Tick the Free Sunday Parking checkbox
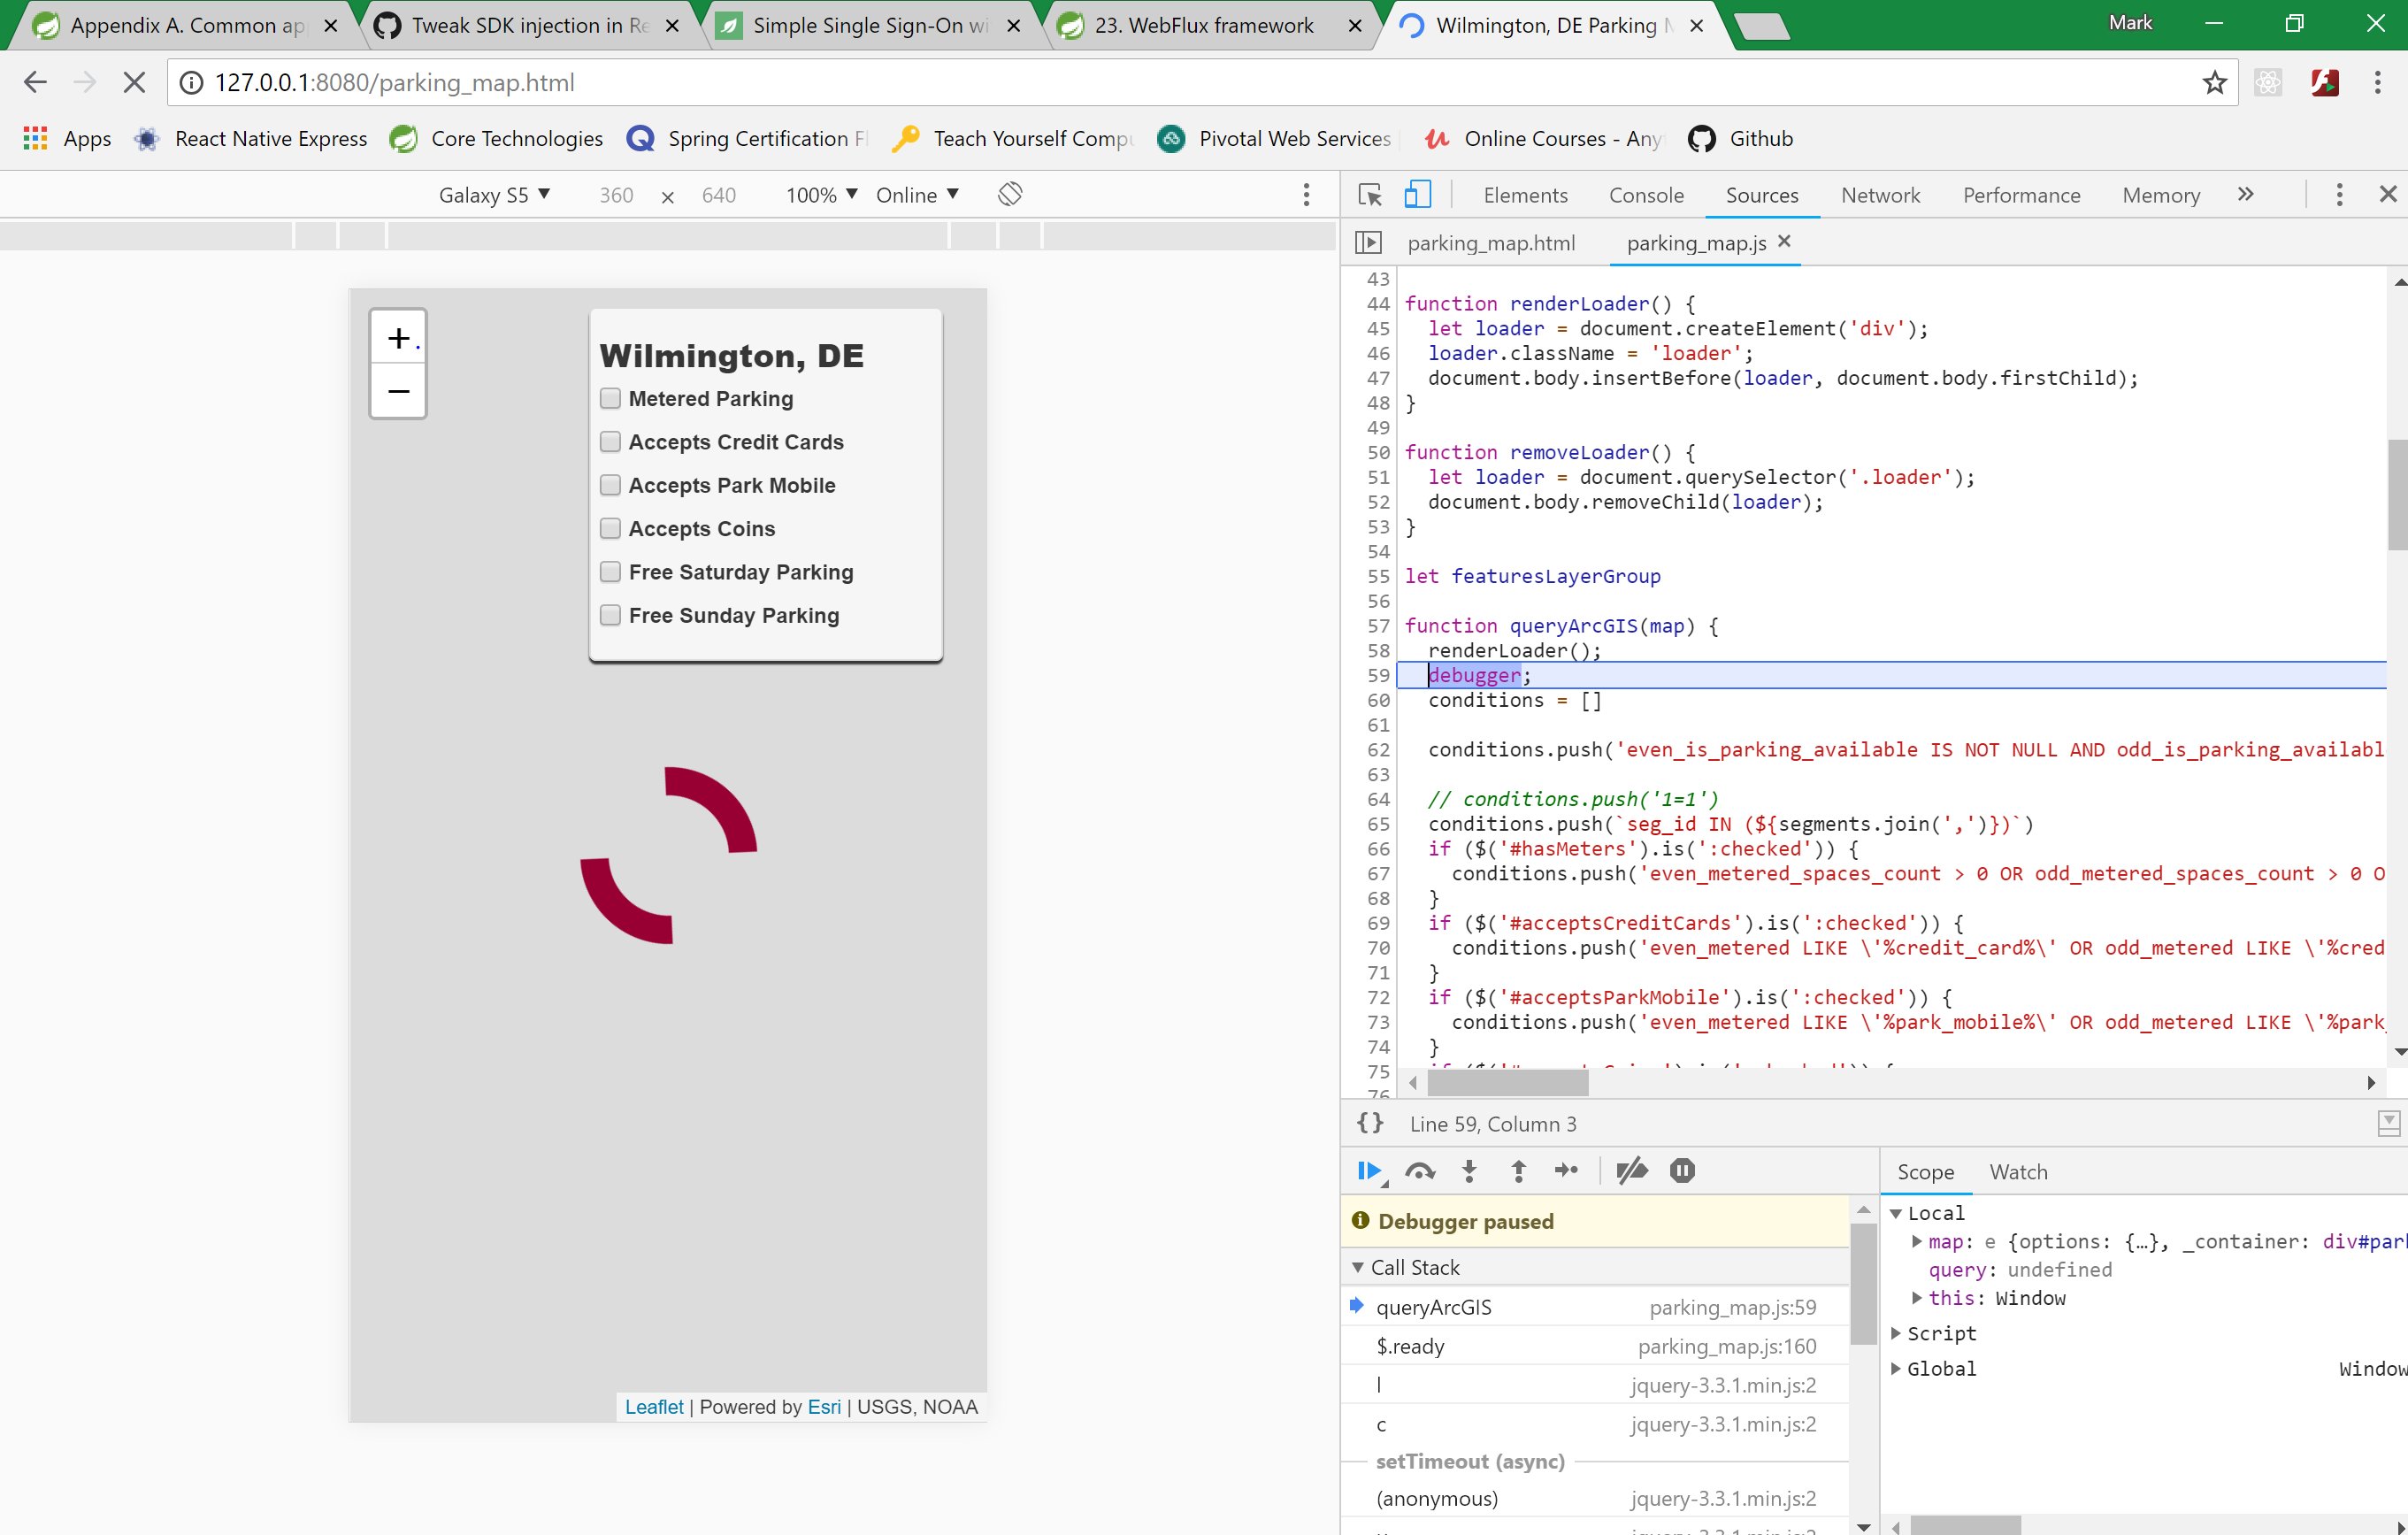 click(610, 615)
